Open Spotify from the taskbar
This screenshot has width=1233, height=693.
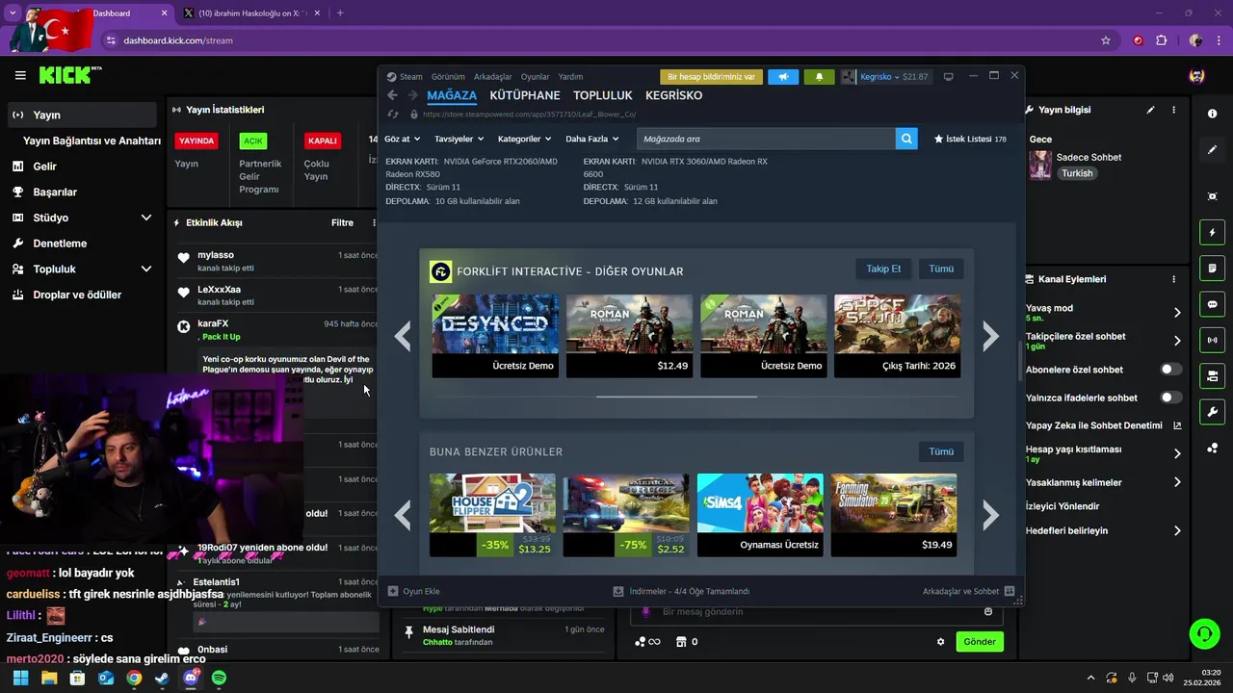pyautogui.click(x=219, y=678)
